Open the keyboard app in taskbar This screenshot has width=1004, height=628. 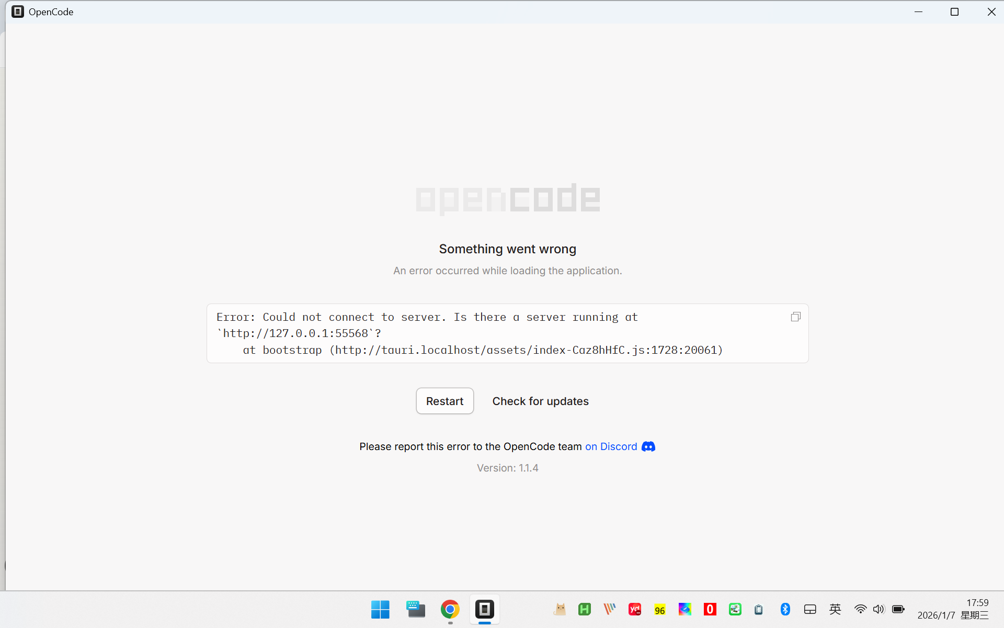(x=415, y=609)
